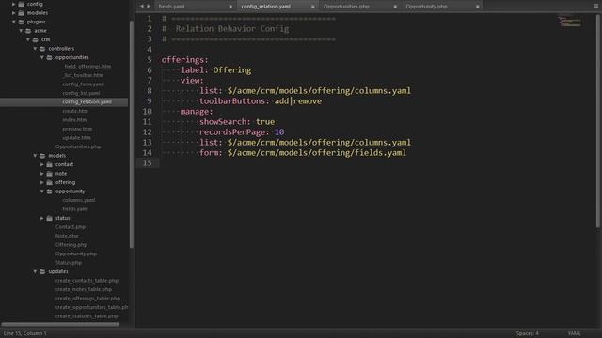Close the Opportunities.php tab
Image resolution: width=602 pixels, height=338 pixels.
(x=395, y=7)
